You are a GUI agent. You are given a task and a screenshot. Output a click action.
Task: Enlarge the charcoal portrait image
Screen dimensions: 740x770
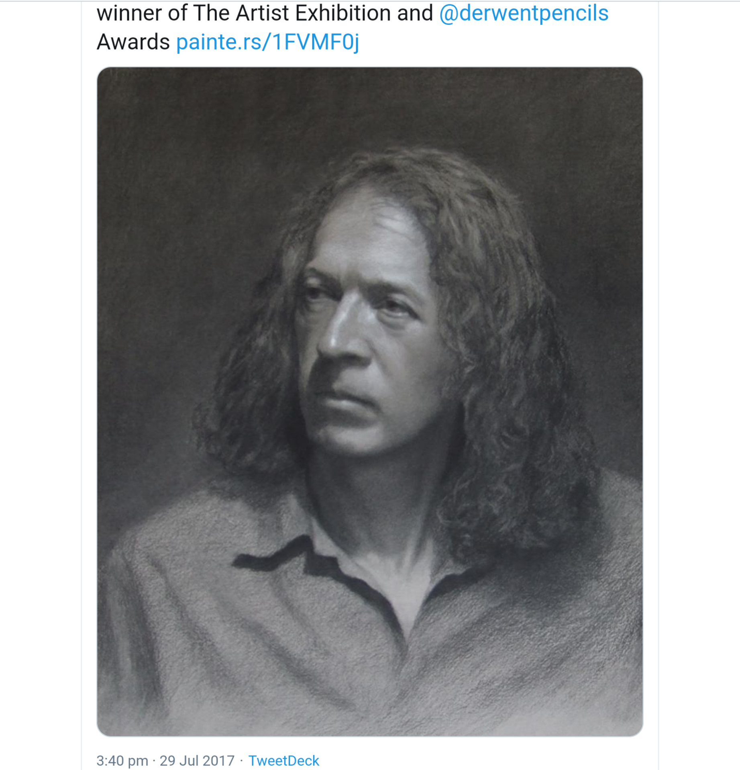coord(369,402)
